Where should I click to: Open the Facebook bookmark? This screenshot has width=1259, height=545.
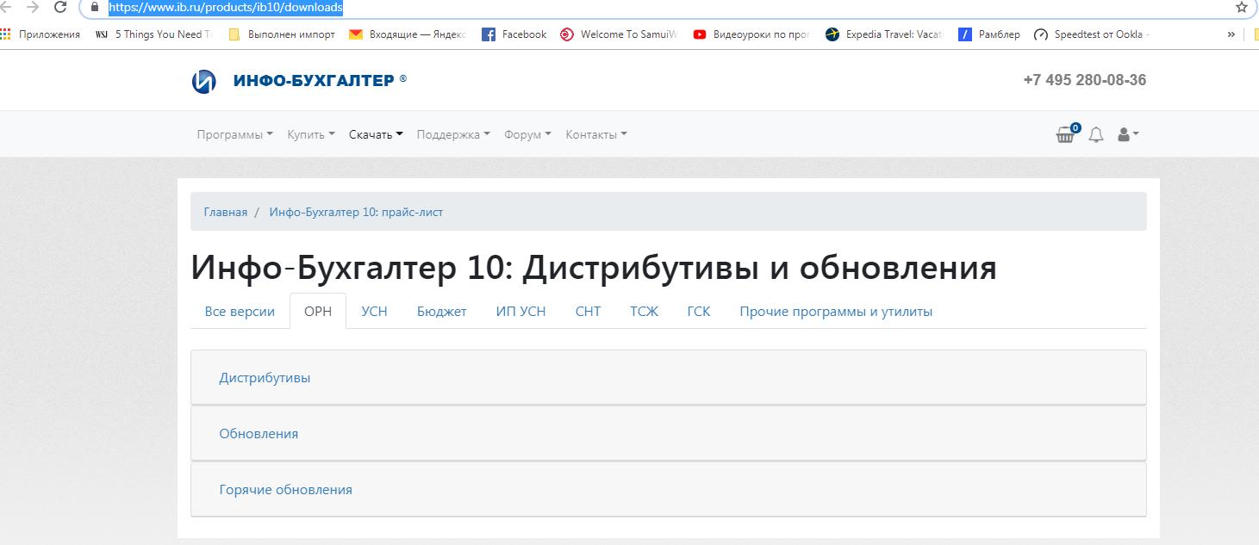tap(514, 34)
